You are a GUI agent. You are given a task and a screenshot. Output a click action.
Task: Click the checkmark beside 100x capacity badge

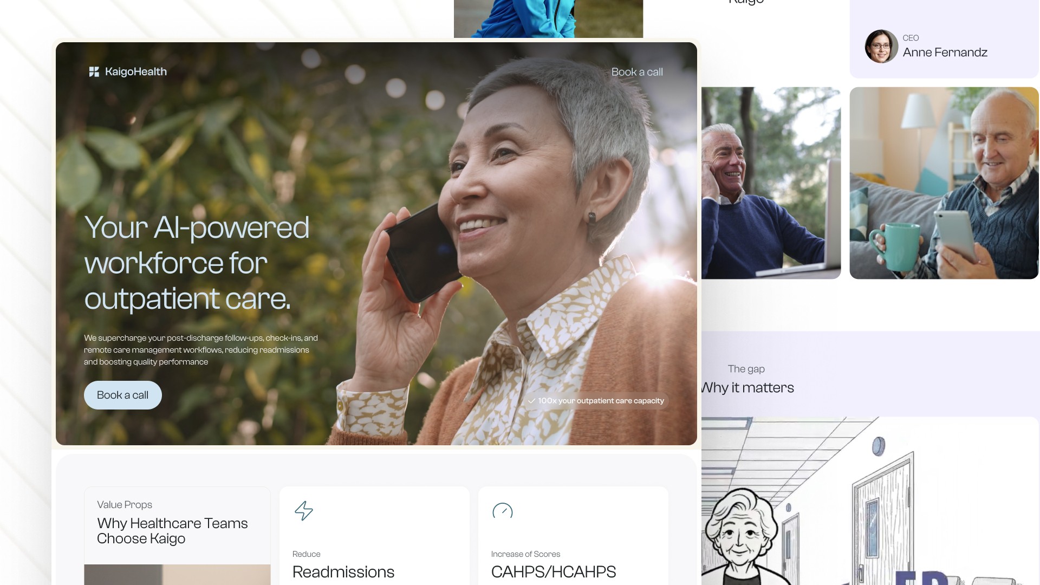531,401
